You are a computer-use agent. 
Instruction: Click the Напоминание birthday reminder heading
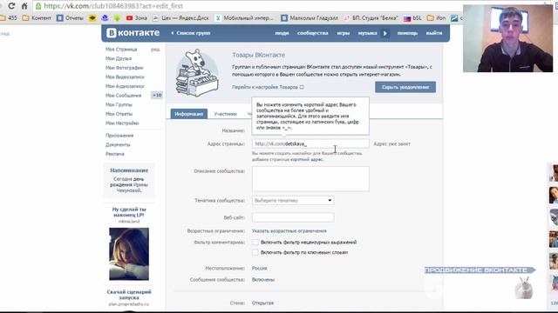(129, 170)
